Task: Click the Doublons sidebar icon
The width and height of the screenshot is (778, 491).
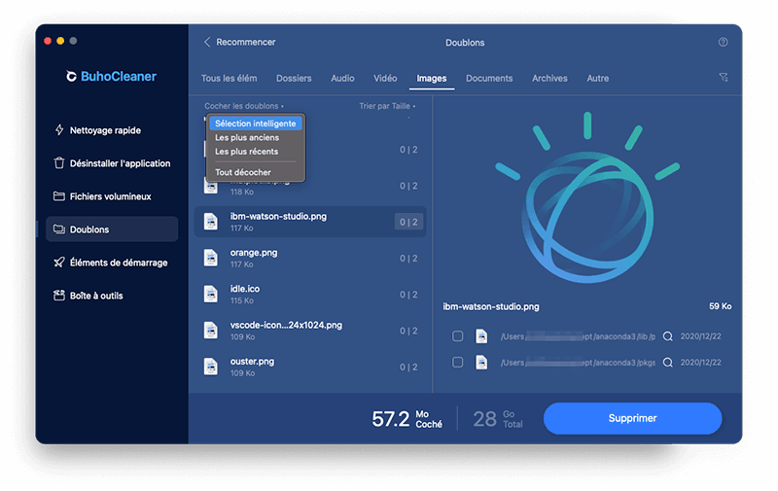Action: pyautogui.click(x=59, y=229)
